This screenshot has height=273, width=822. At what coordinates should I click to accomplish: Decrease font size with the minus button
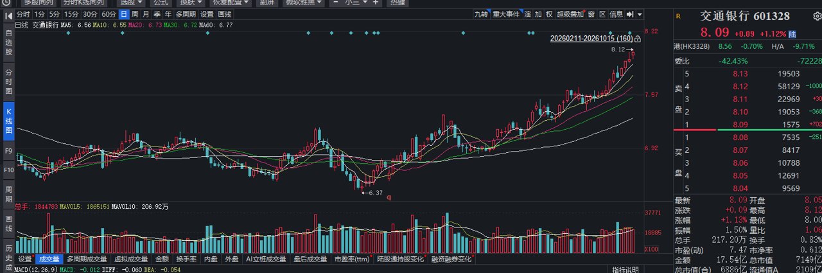click(335, 2)
